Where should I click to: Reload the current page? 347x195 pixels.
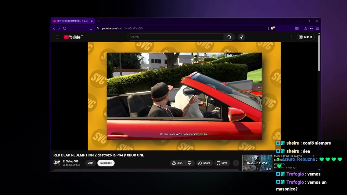(65, 28)
